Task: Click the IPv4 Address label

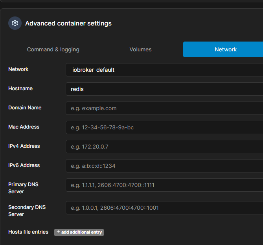Action: [x=24, y=146]
